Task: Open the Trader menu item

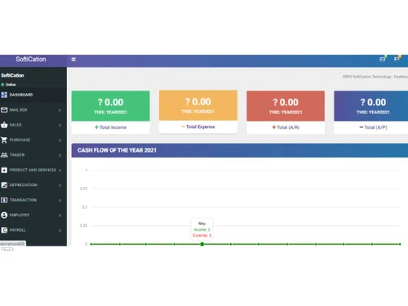Action: pos(33,155)
